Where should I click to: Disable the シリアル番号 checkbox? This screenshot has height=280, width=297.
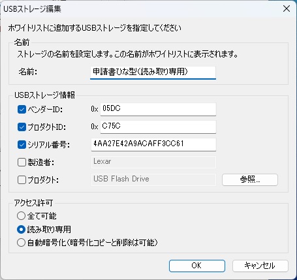pyautogui.click(x=22, y=145)
